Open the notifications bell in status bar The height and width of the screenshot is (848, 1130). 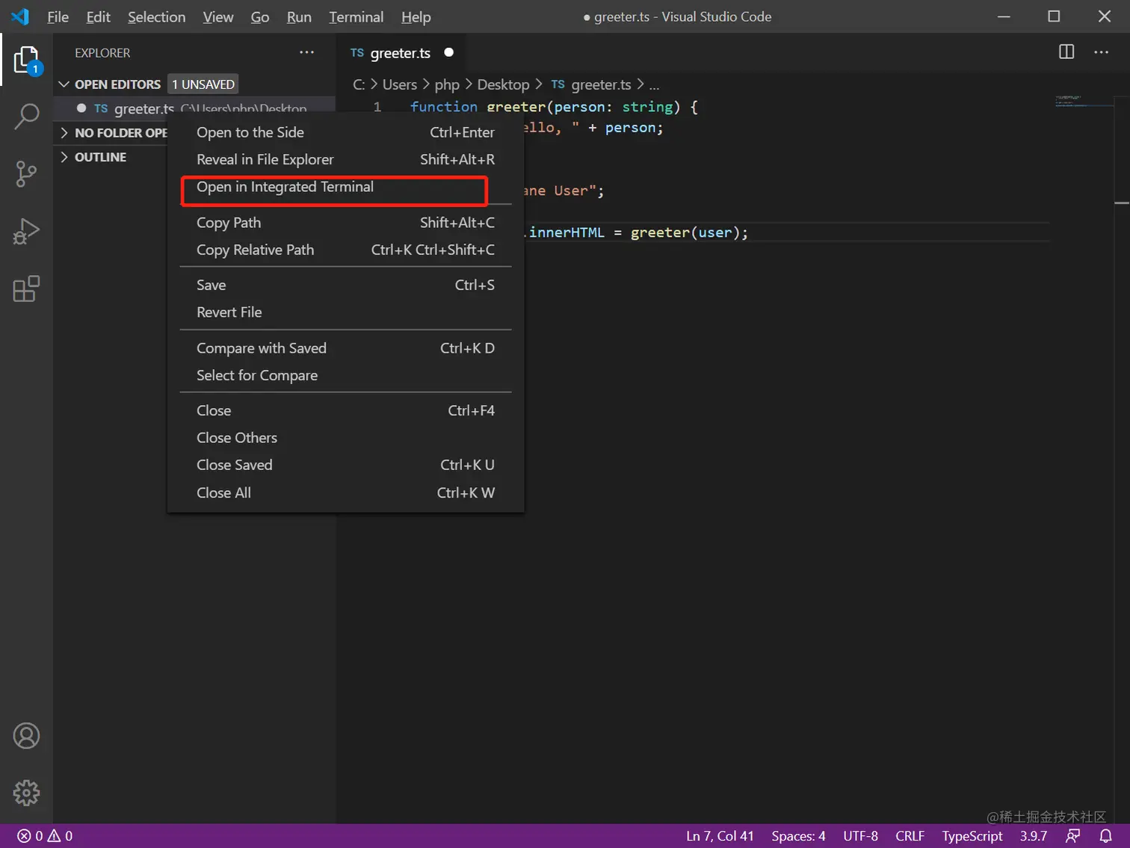(x=1105, y=836)
